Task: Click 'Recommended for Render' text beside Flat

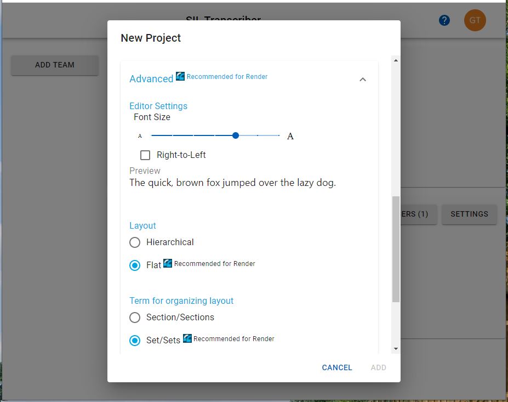Action: (x=214, y=264)
